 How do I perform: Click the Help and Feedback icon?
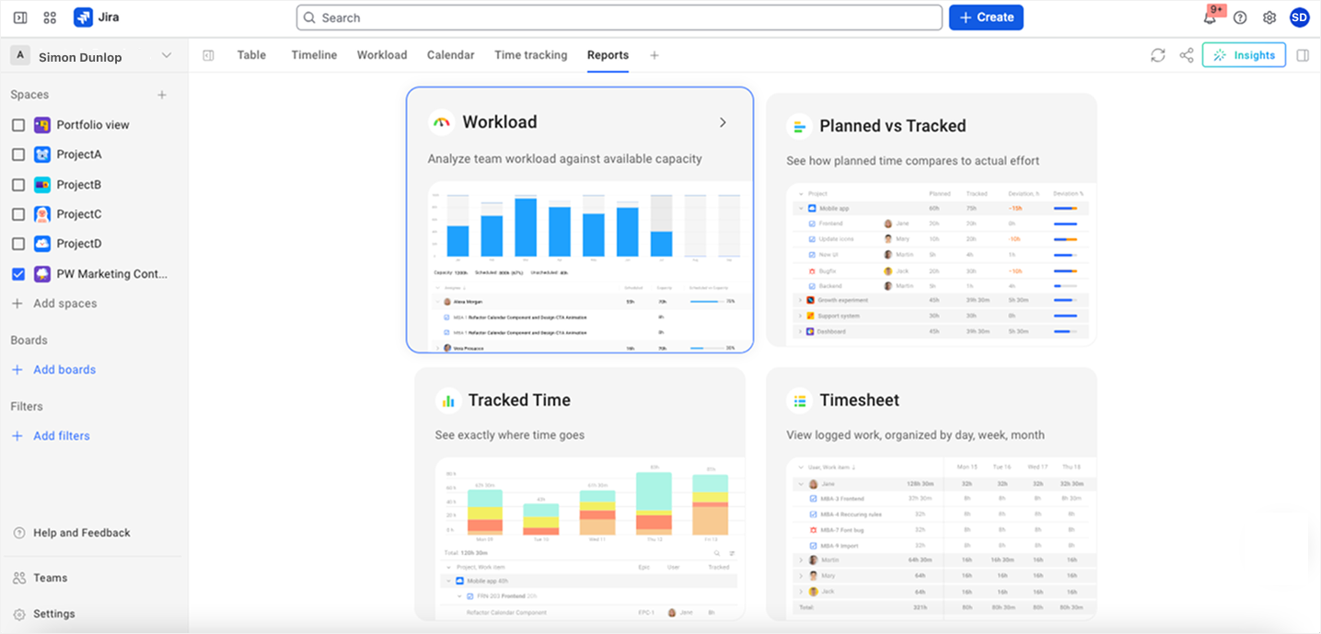[19, 533]
